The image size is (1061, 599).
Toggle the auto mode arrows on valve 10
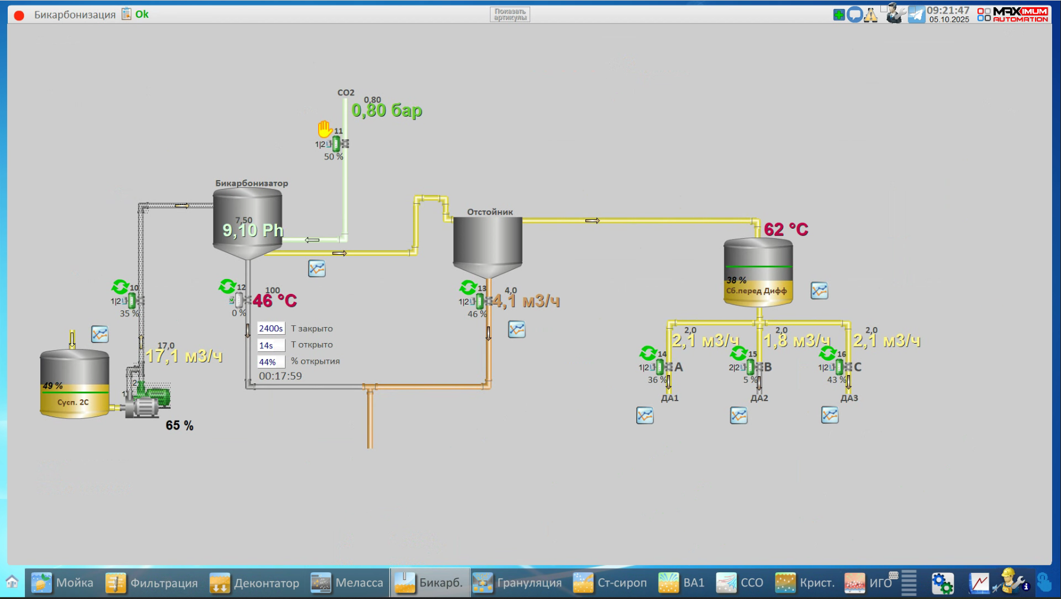pyautogui.click(x=120, y=287)
